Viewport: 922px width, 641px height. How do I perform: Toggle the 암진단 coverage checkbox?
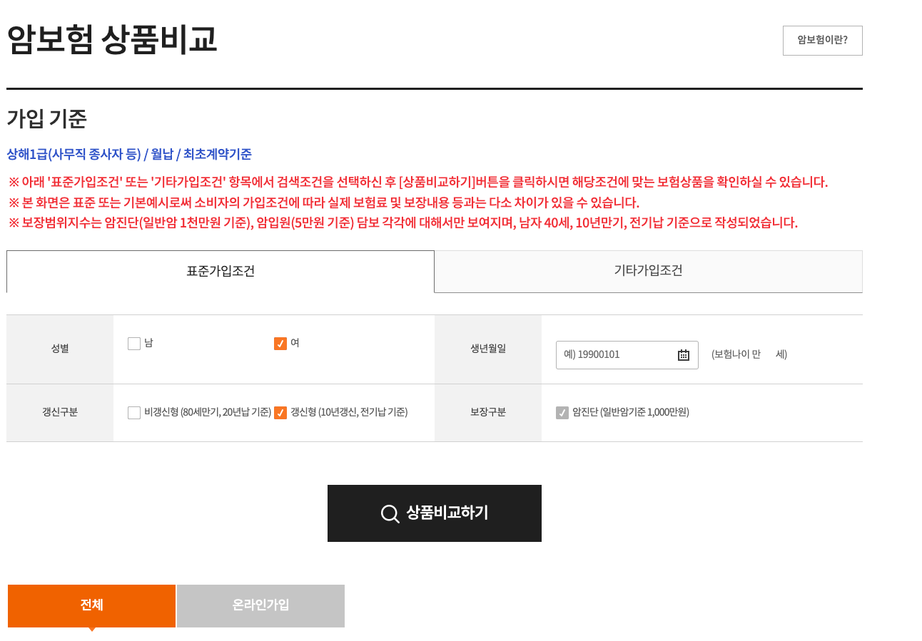[562, 413]
